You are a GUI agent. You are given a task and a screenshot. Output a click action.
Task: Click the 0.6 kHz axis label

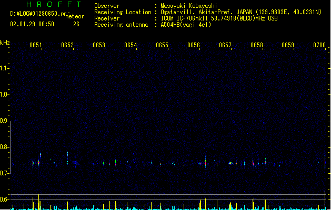pos(4,199)
